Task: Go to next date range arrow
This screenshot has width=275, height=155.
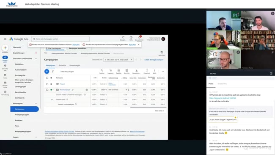Action: point(140,60)
